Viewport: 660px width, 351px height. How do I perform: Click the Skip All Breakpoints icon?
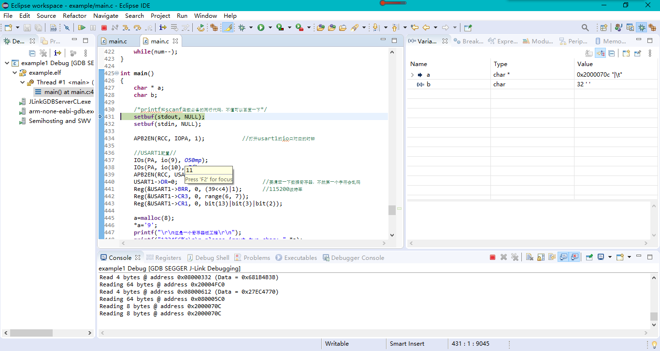point(66,27)
